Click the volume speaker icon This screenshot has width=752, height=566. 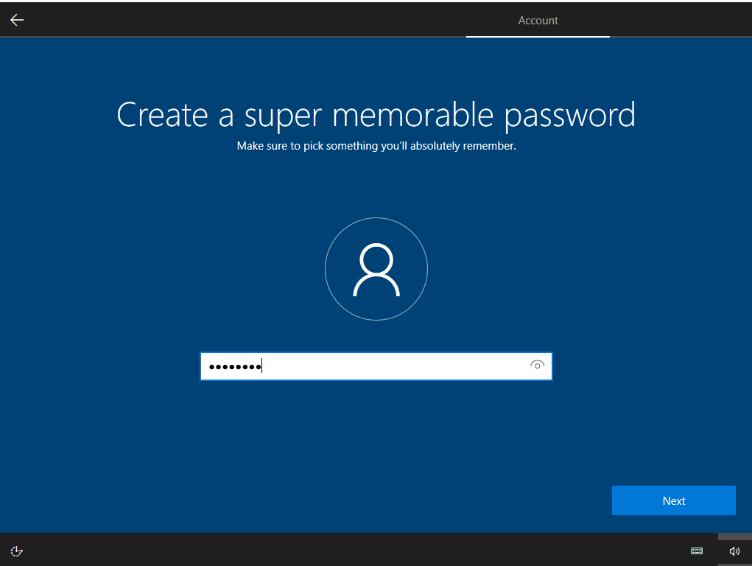coord(734,551)
